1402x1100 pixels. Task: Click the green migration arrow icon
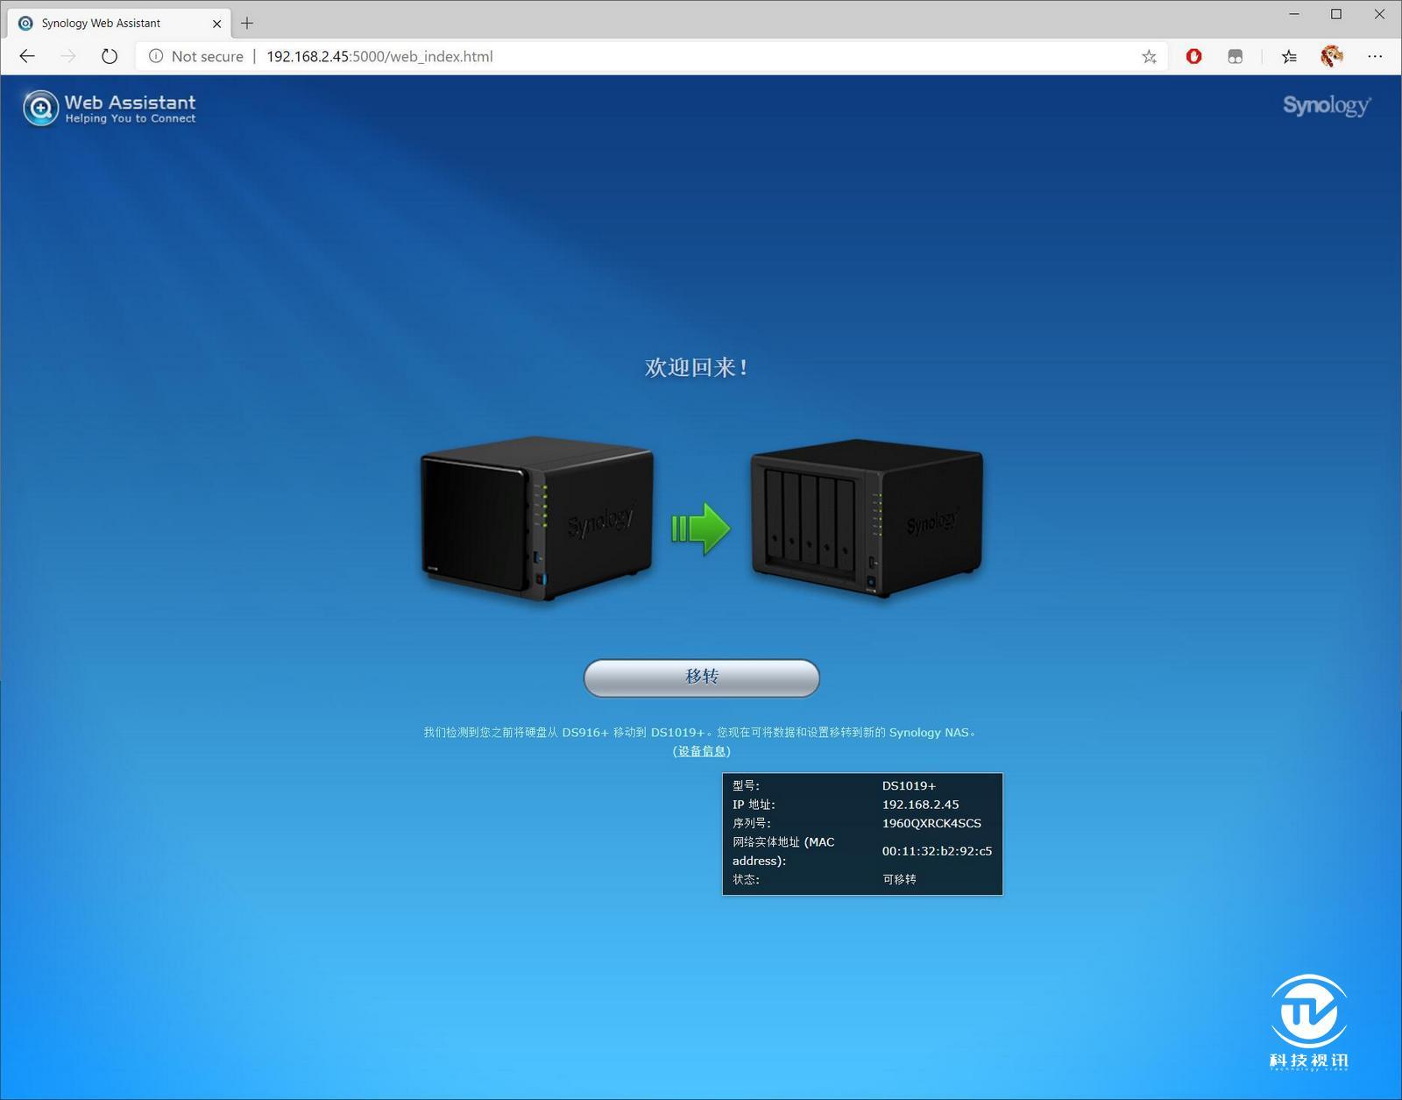700,529
